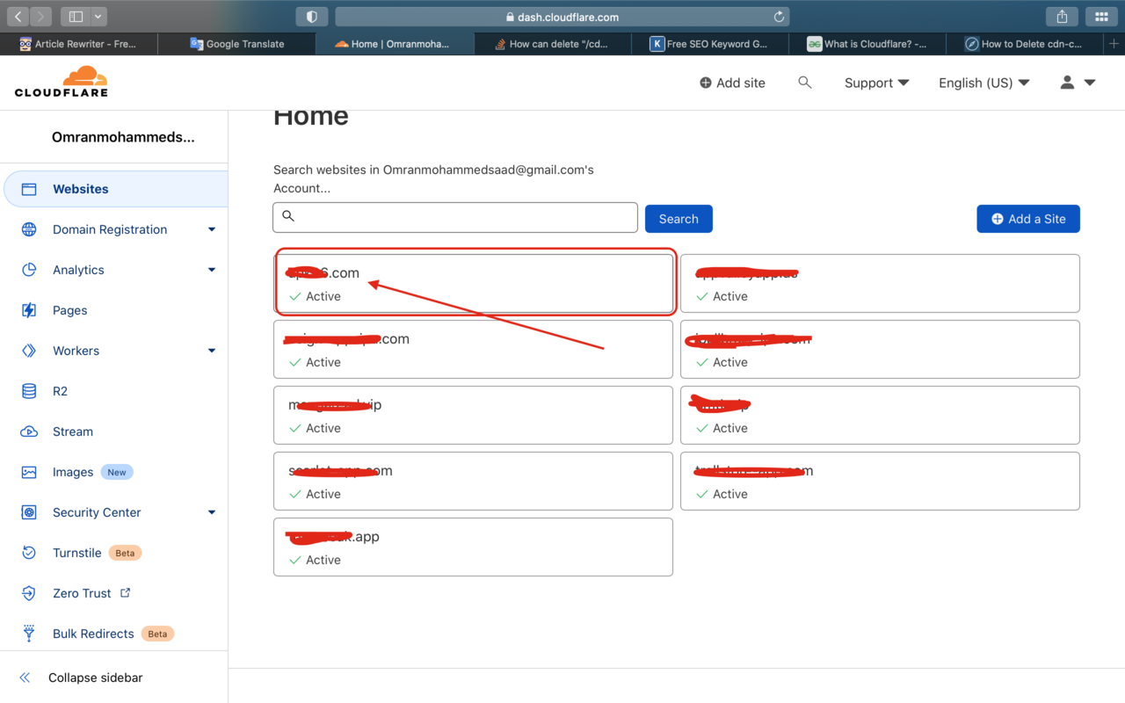1125x703 pixels.
Task: Focus the website search field
Action: pos(455,217)
